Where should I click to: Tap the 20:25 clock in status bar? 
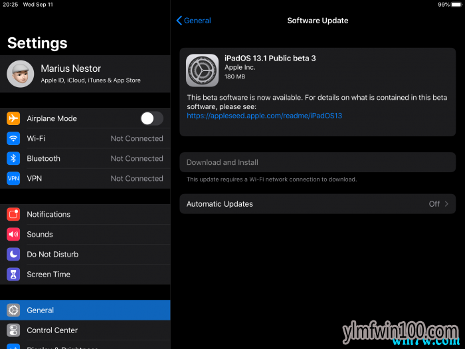click(11, 5)
